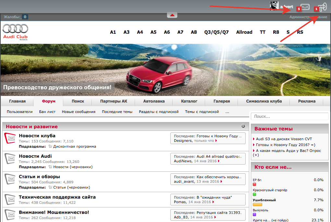The height and width of the screenshot is (222, 331).
Task: Open the A6 model menu
Action: point(167,32)
